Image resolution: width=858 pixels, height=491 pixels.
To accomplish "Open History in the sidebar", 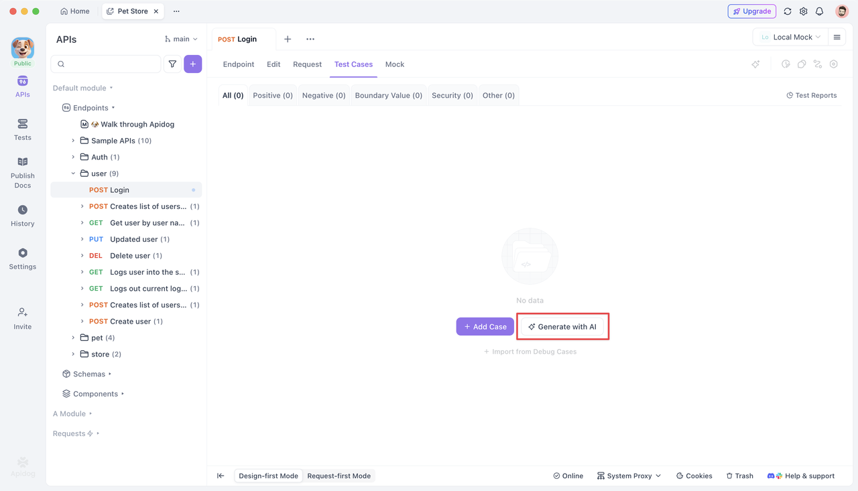I will pyautogui.click(x=22, y=216).
